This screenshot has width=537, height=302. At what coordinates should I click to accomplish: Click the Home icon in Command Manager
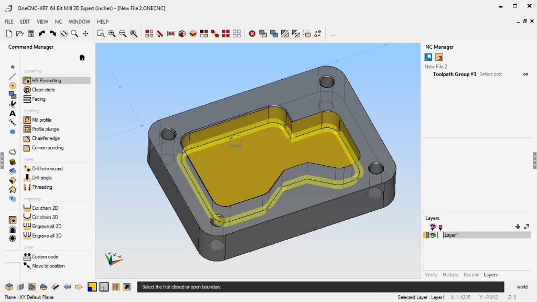tap(82, 58)
